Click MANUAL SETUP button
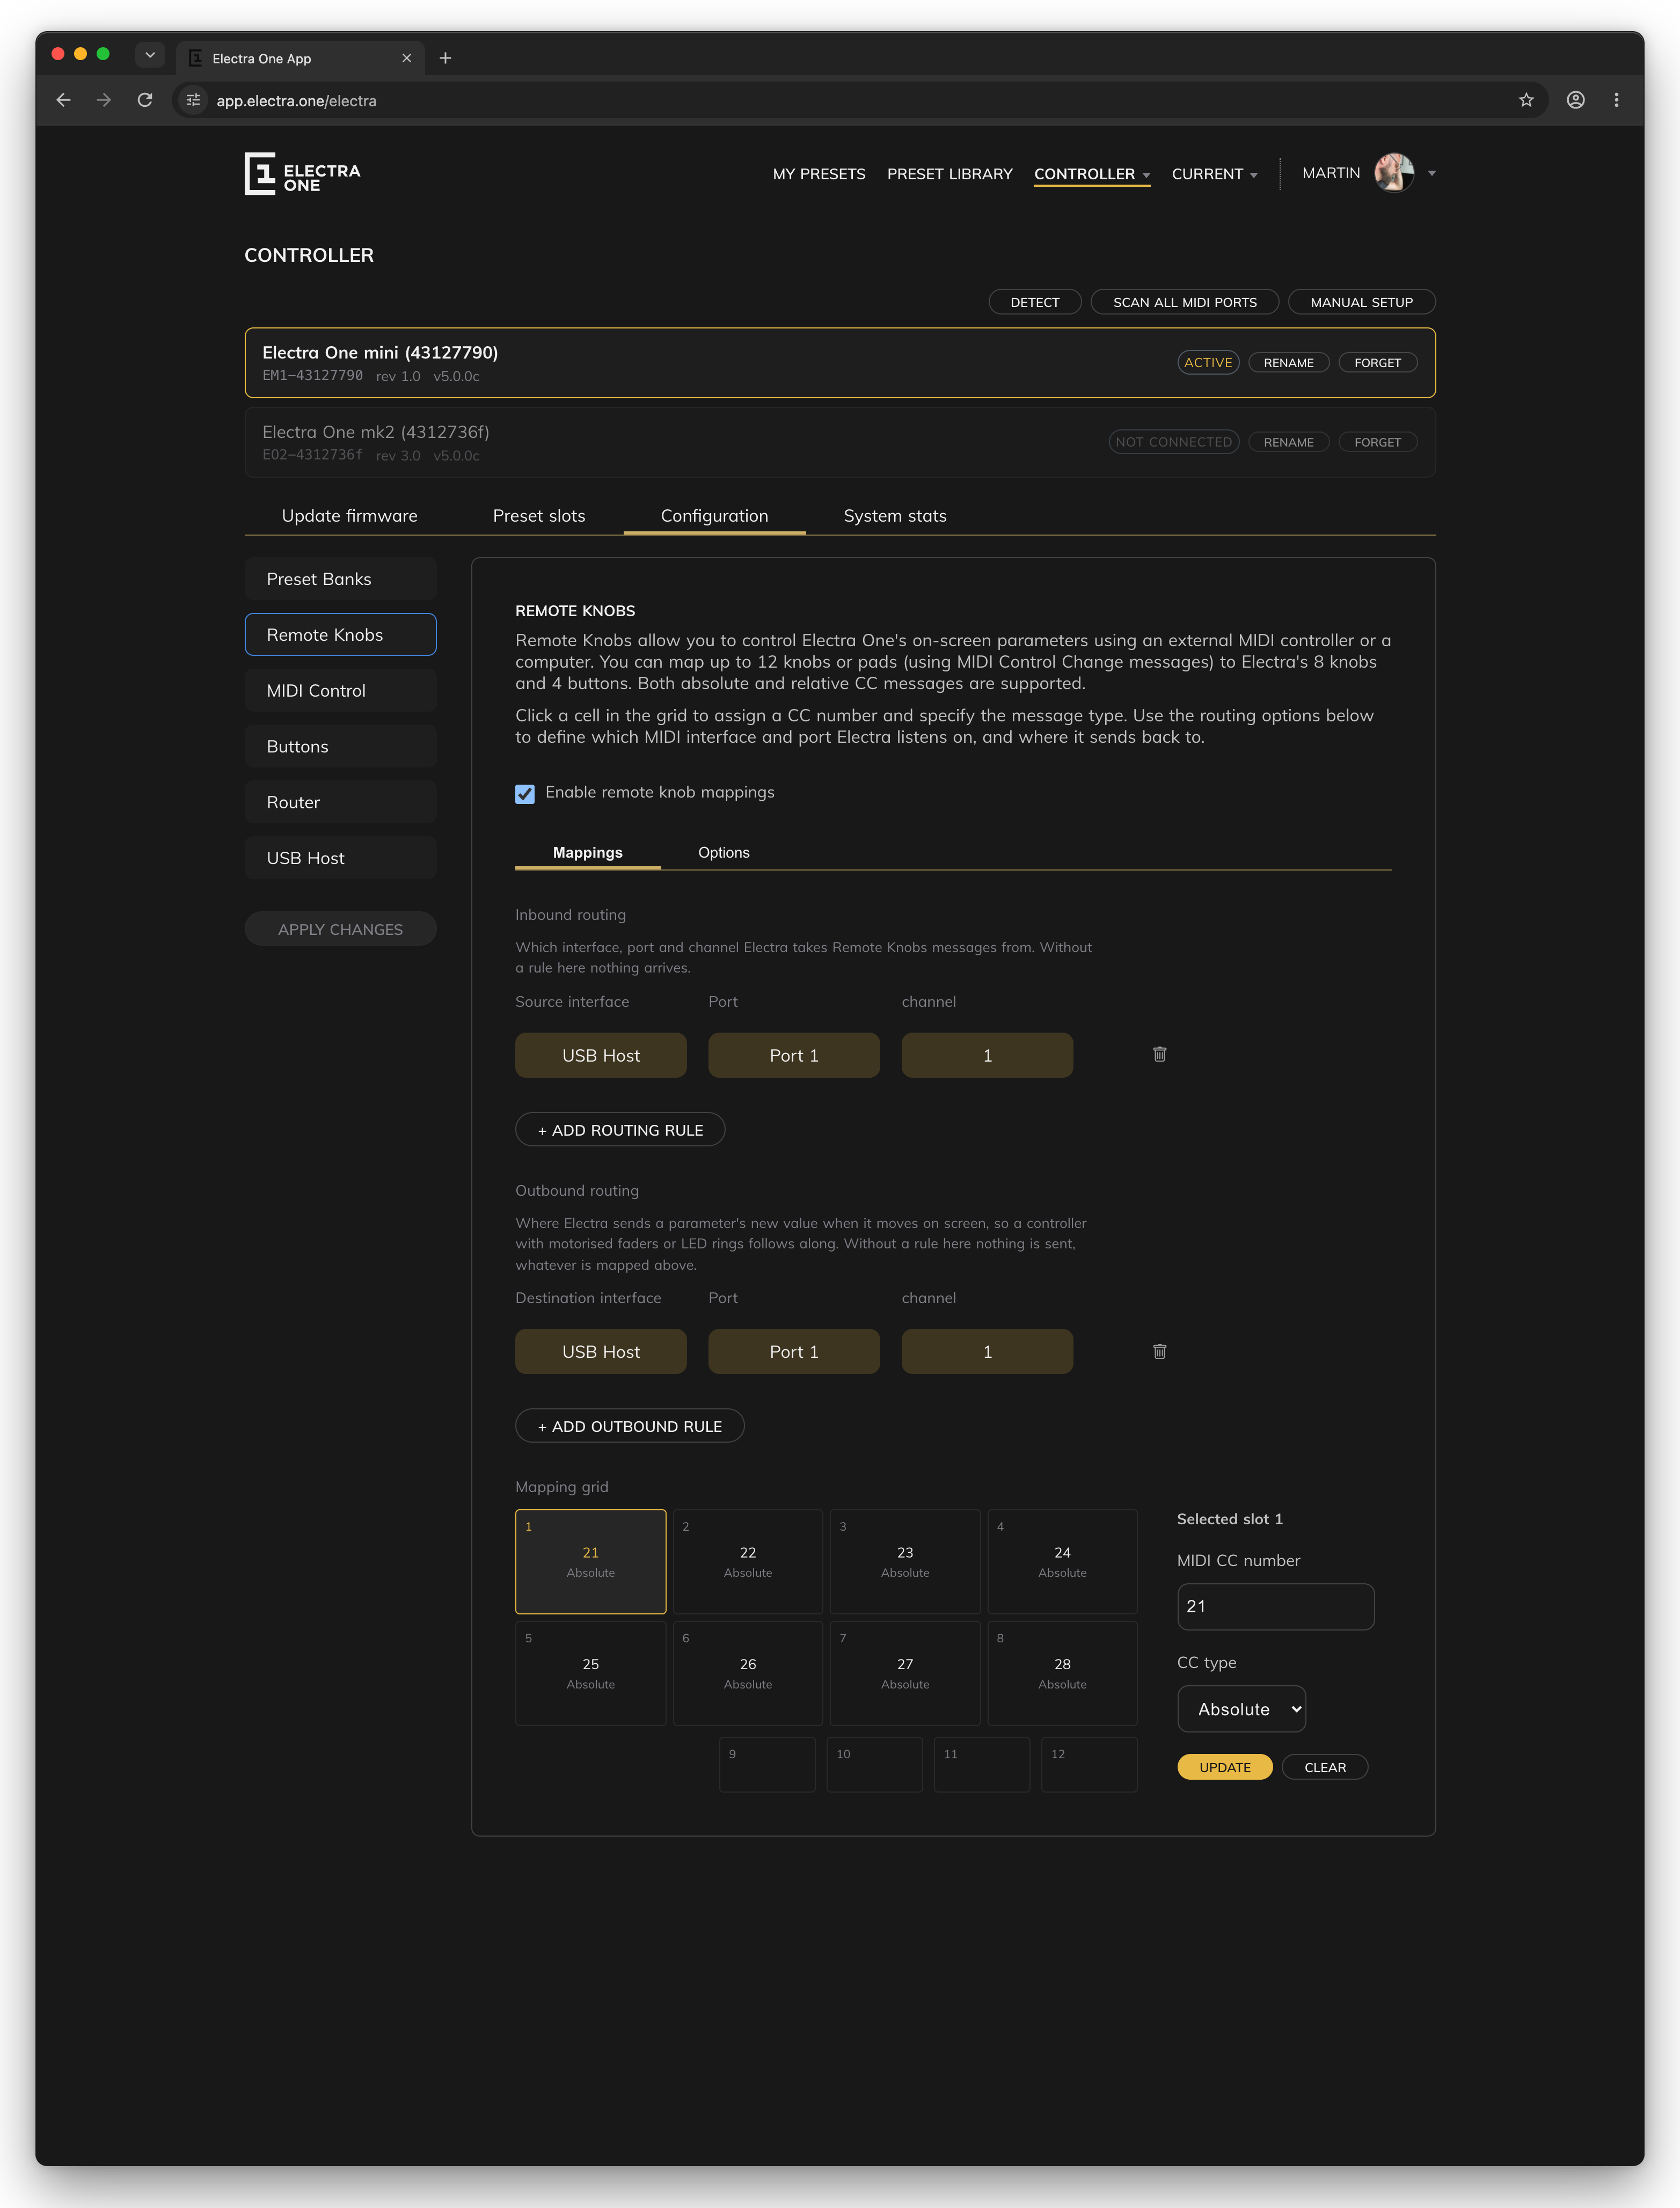 [1361, 302]
